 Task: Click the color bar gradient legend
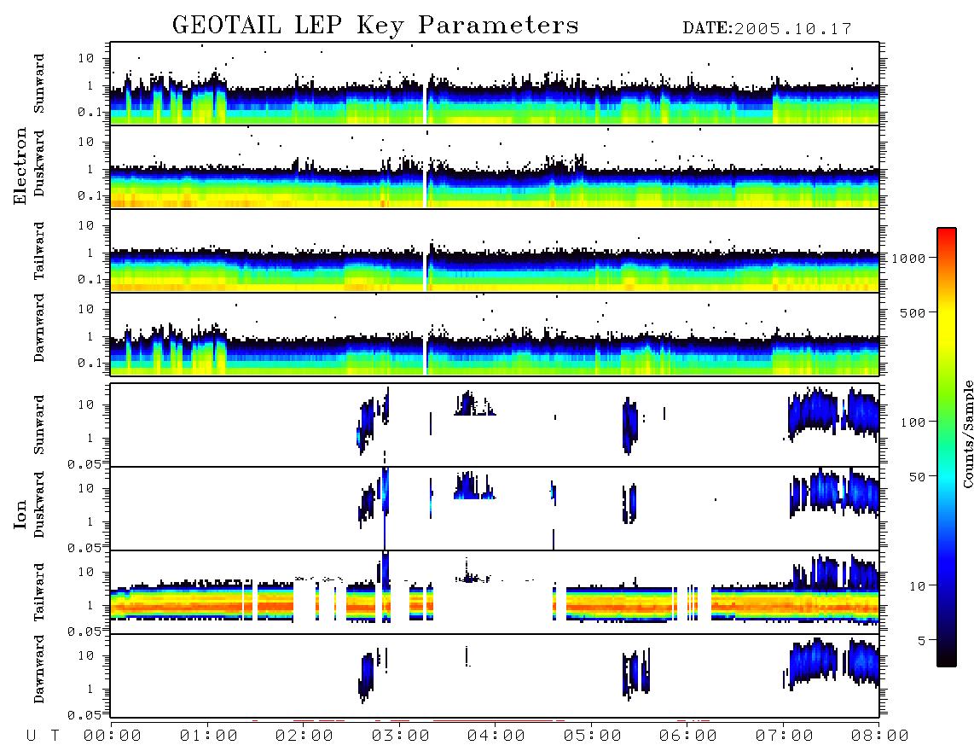947,447
